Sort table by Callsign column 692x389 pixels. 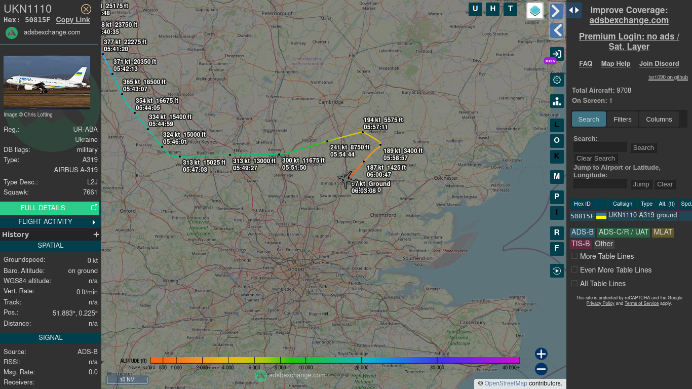click(623, 204)
